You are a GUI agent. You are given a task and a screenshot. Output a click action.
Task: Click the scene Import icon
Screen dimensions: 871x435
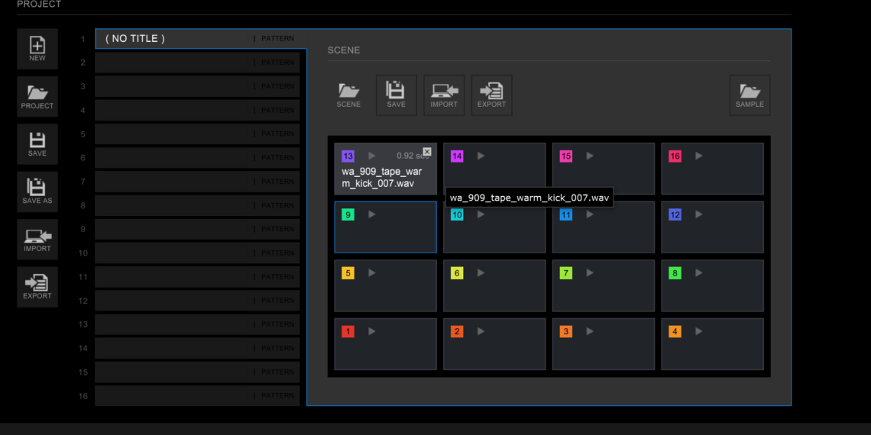(444, 95)
